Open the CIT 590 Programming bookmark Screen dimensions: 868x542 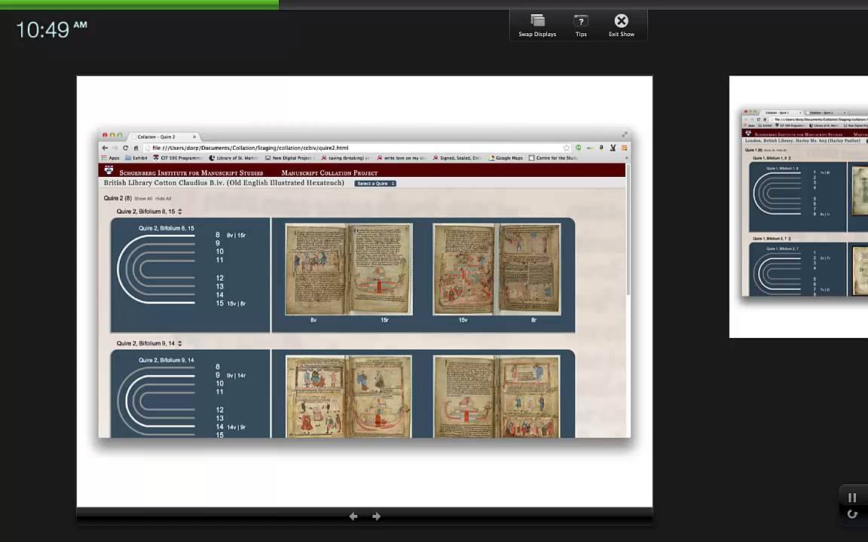178,158
